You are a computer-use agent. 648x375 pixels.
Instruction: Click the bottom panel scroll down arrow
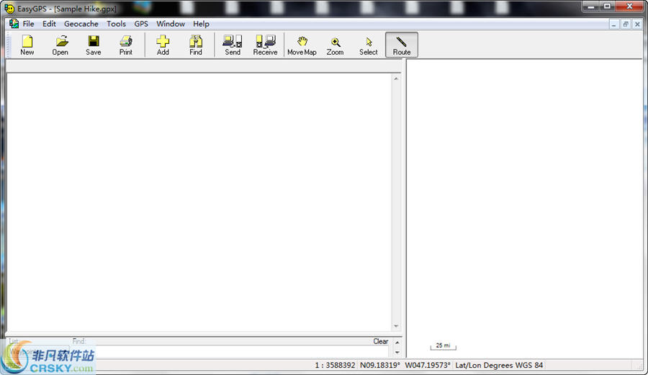397,352
